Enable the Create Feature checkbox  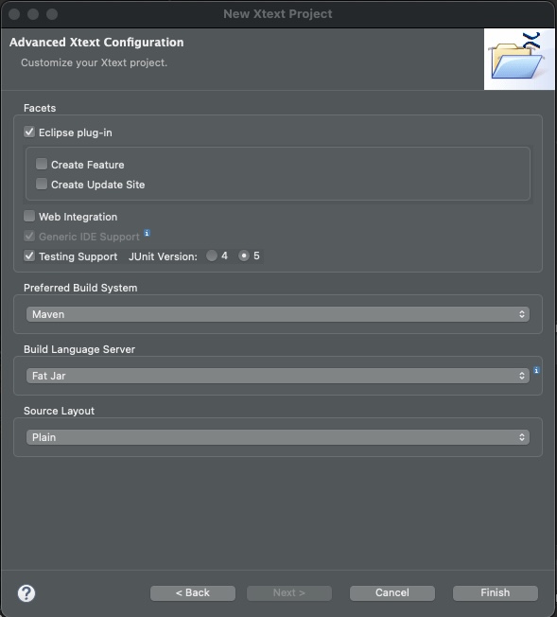tap(42, 164)
